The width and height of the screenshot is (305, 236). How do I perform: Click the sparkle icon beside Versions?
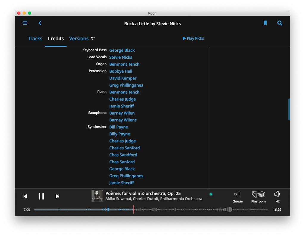click(x=92, y=38)
